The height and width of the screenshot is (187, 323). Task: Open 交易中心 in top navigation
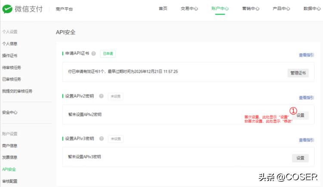coord(189,9)
